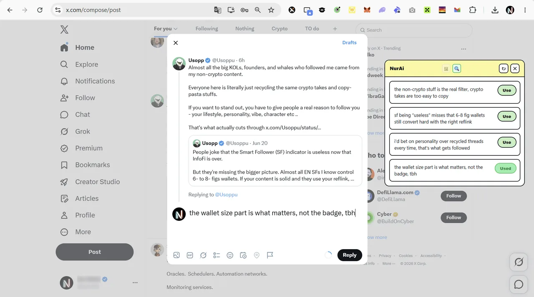Click the plus icon to add a tab
534x297 pixels.
pos(335,29)
